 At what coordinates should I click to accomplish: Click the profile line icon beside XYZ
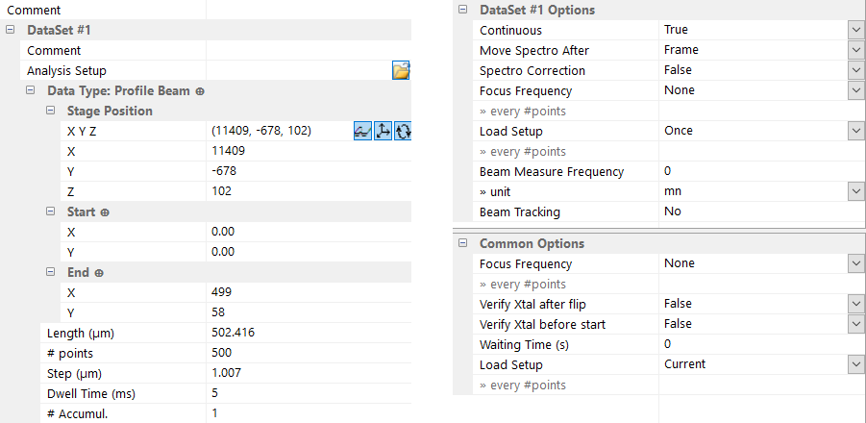pos(363,131)
